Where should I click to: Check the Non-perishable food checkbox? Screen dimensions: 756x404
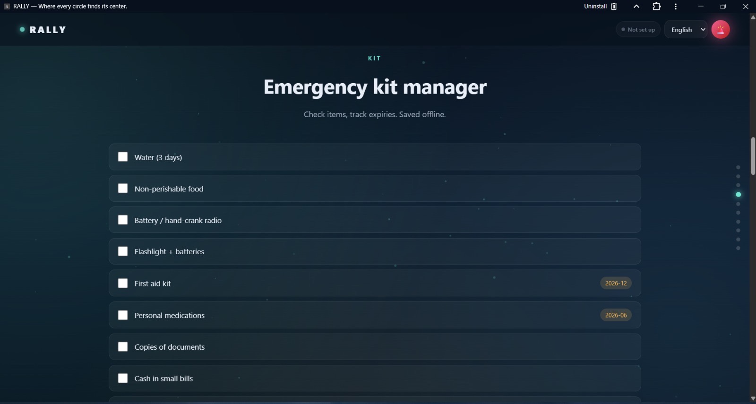click(x=123, y=189)
